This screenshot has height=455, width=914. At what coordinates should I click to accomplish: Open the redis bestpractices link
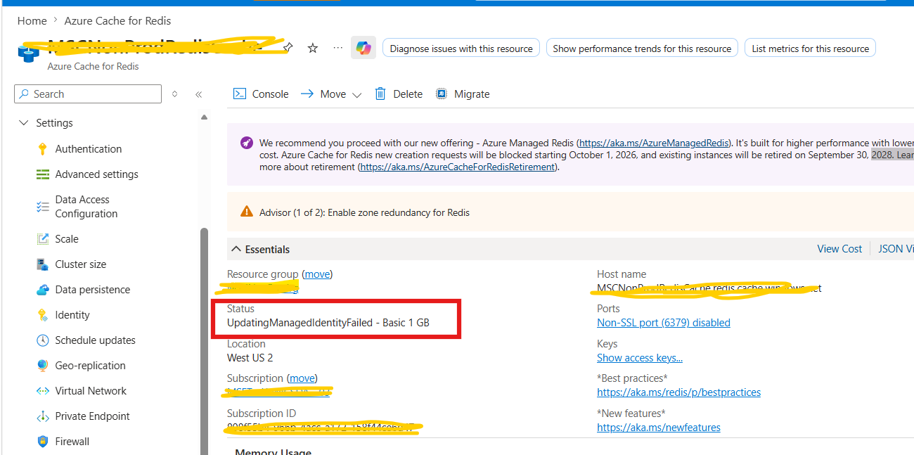pos(678,392)
